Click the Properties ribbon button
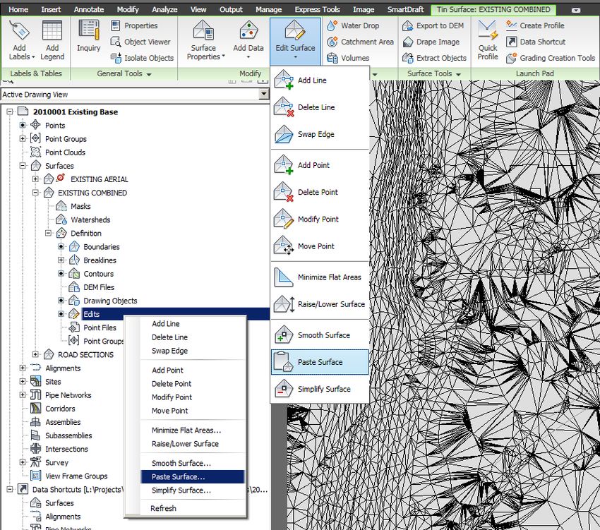The height and width of the screenshot is (530, 600). click(134, 25)
